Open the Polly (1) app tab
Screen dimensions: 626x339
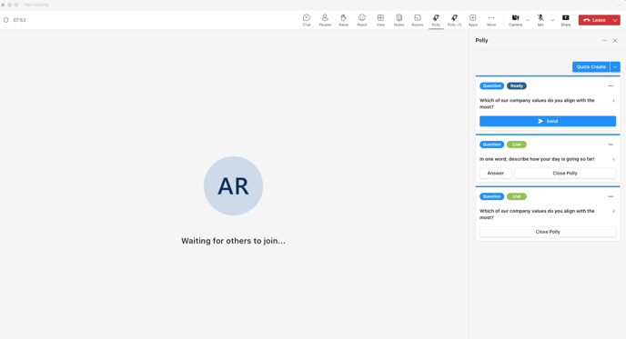coord(454,20)
